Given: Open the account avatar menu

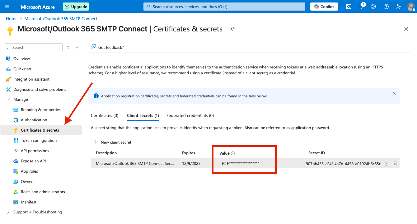Looking at the screenshot, I should (411, 7).
